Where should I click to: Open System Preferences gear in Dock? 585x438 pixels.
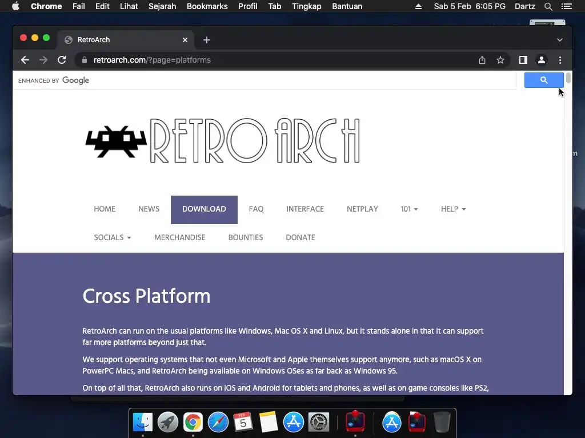pyautogui.click(x=319, y=422)
